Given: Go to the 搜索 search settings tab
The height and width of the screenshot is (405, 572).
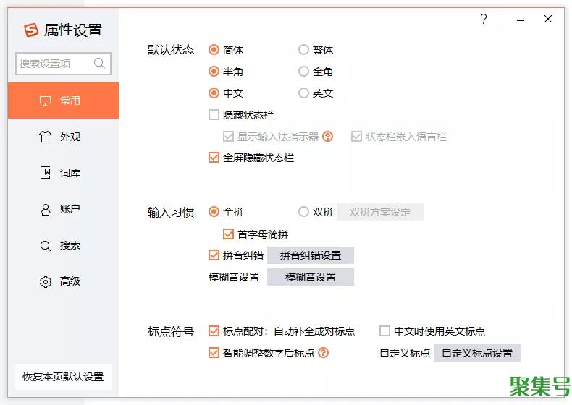Looking at the screenshot, I should (63, 245).
